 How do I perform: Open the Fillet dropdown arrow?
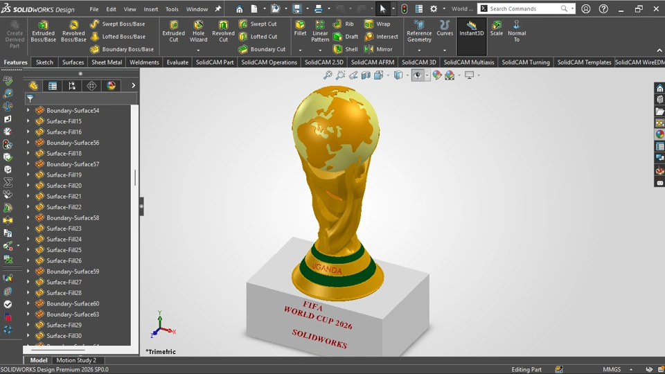[300, 51]
